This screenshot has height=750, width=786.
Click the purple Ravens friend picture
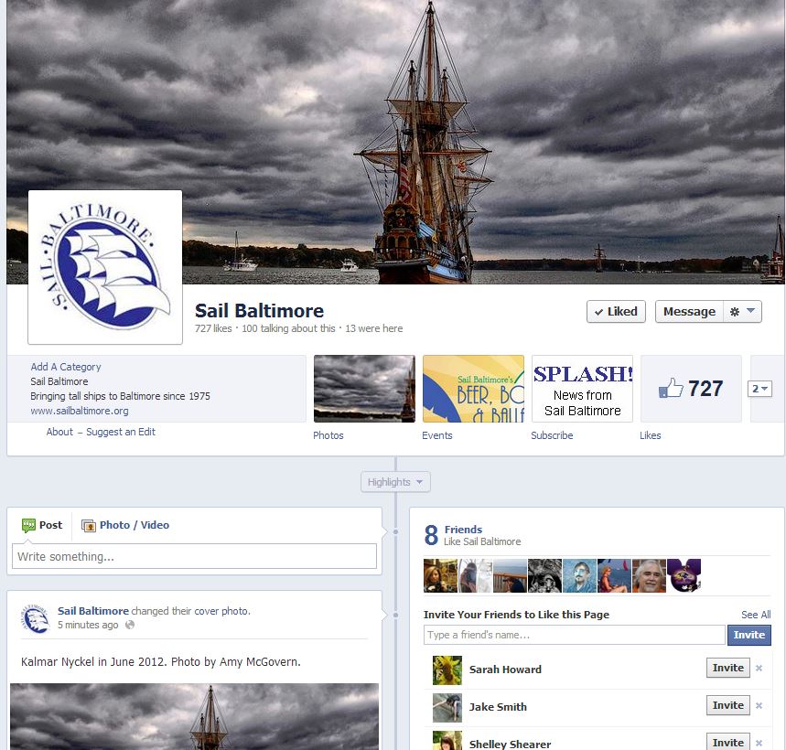[x=684, y=575]
